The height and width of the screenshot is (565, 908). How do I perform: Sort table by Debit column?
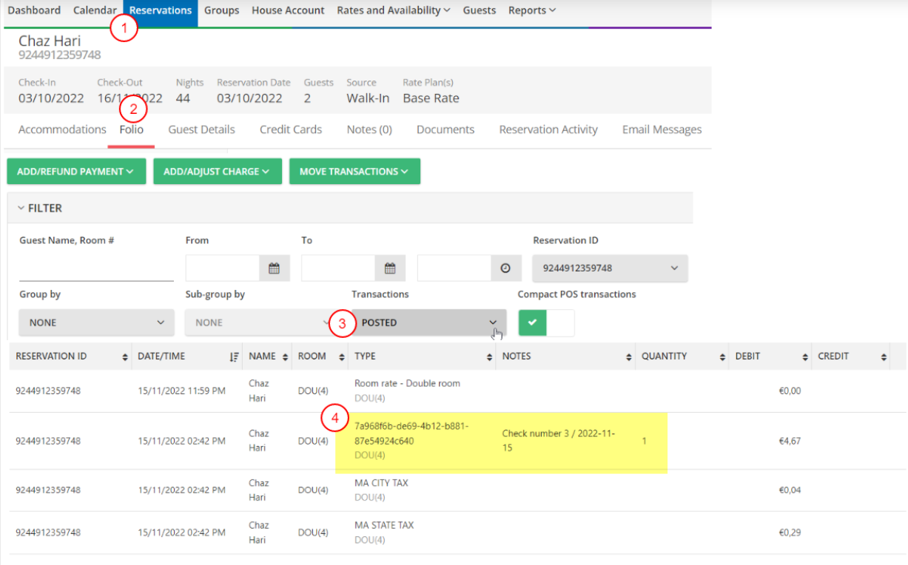(x=804, y=357)
